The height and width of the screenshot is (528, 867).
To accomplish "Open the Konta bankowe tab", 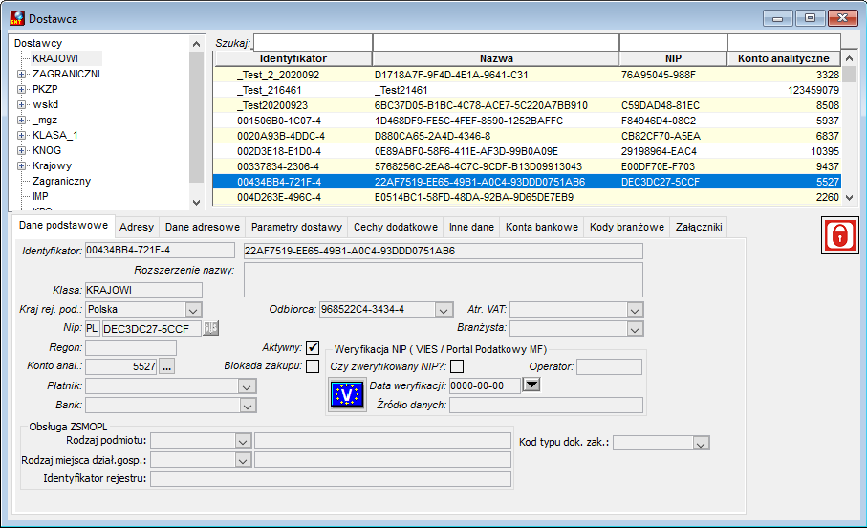I will (x=542, y=227).
